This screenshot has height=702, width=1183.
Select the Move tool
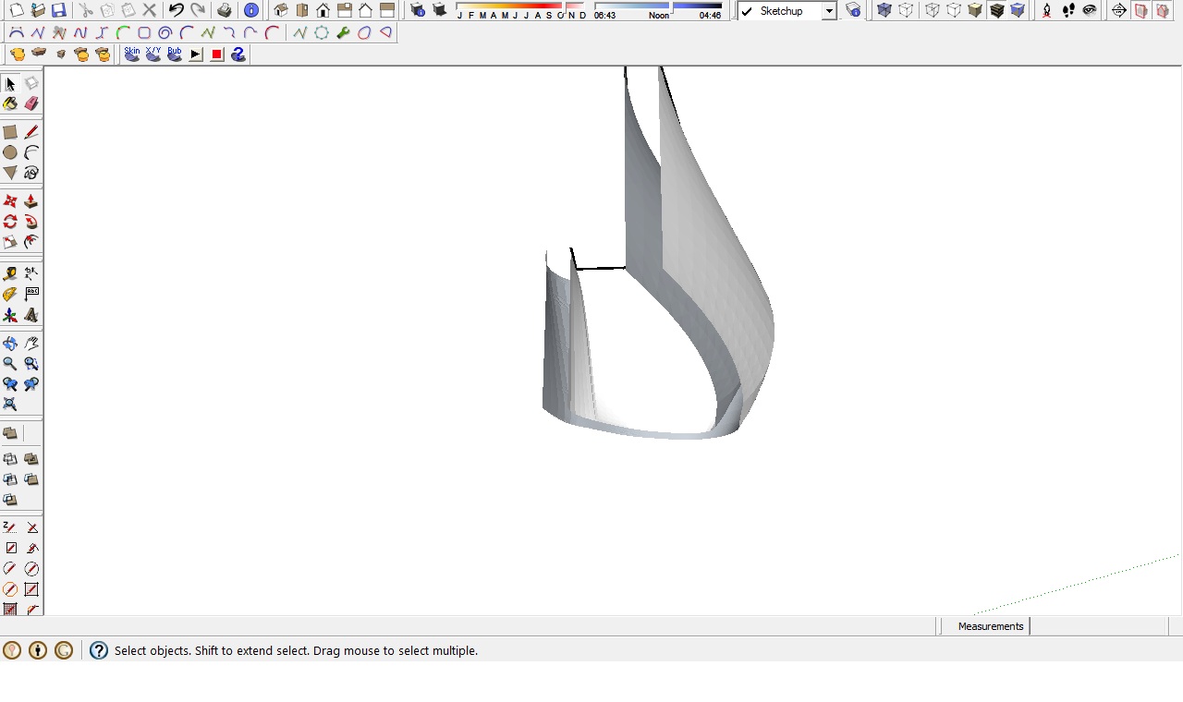click(10, 201)
